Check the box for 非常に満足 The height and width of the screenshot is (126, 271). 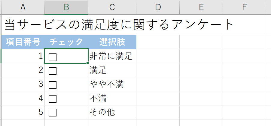tap(53, 57)
